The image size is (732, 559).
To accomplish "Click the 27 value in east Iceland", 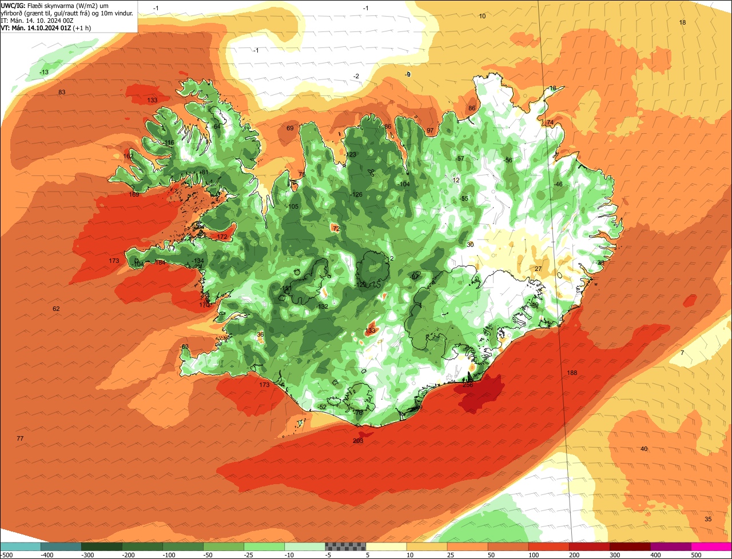I will point(538,269).
